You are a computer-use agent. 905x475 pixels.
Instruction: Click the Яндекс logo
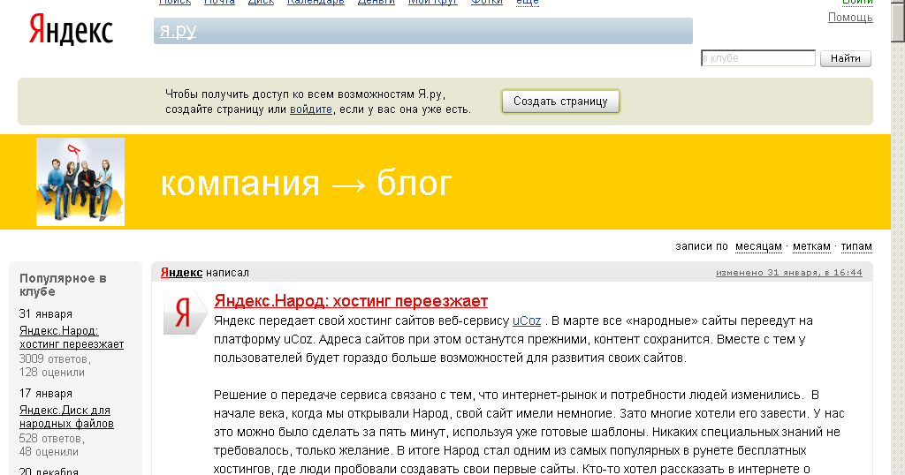click(x=71, y=29)
